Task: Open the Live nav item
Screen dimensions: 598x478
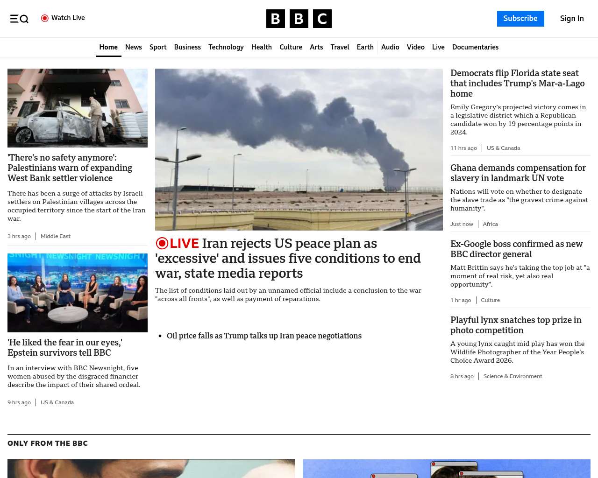Action: point(438,47)
